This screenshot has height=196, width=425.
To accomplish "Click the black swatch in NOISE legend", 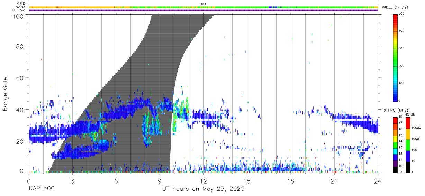I will [x=408, y=167].
